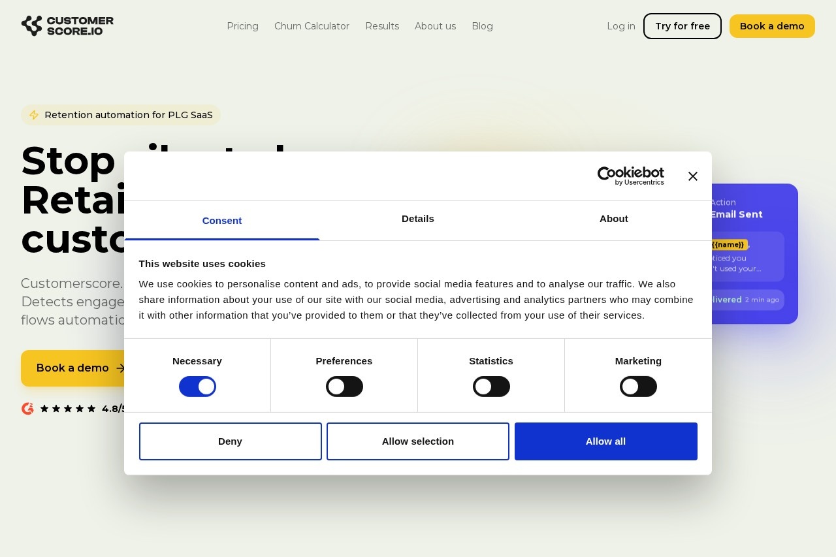836x557 pixels.
Task: Disable the Necessary cookies toggle
Action: 197,386
